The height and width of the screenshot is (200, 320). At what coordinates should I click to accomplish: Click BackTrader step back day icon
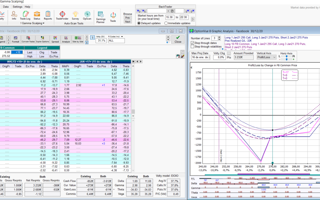tap(139, 11)
